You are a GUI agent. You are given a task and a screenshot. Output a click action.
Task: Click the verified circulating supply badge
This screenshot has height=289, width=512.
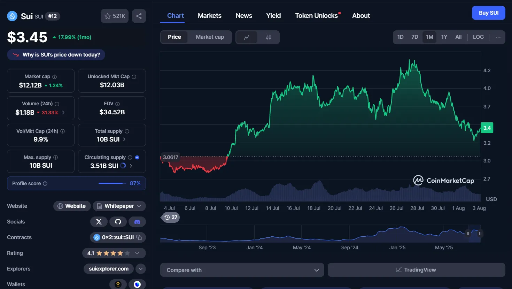137,158
